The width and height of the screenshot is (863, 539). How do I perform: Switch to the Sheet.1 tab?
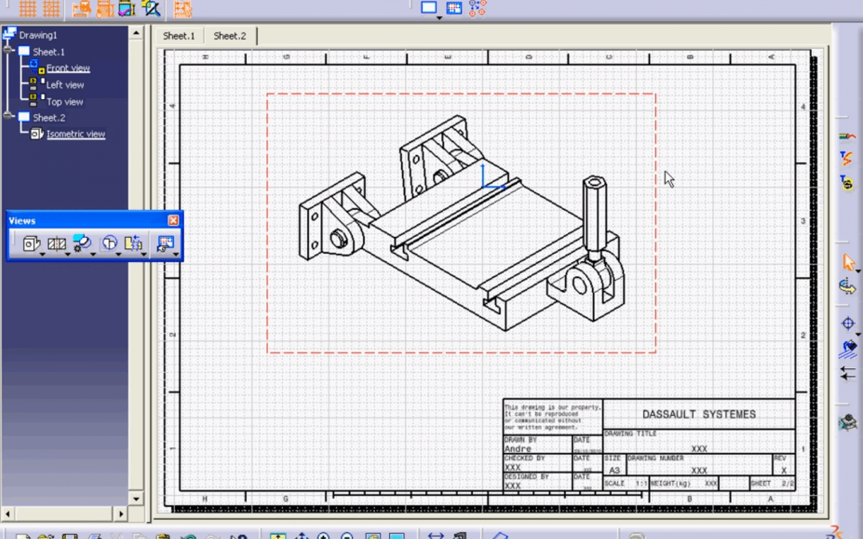tap(178, 35)
